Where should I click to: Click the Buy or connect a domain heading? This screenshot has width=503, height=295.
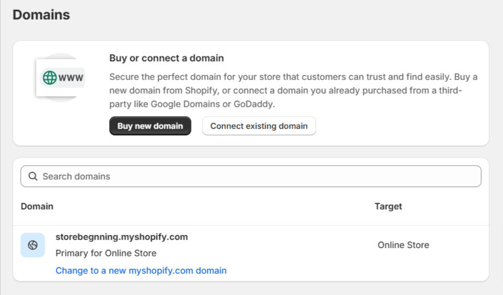click(166, 58)
